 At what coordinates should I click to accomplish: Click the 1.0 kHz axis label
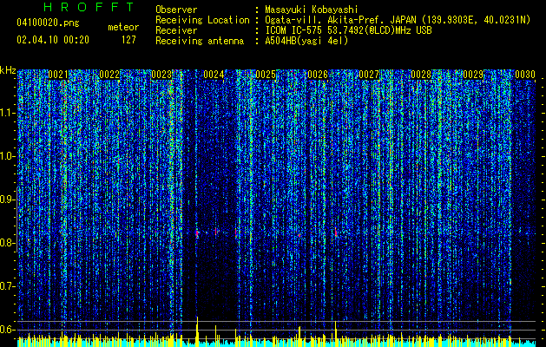pyautogui.click(x=8, y=156)
